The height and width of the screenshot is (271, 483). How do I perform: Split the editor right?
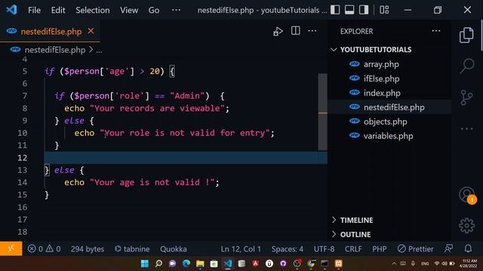[x=295, y=31]
